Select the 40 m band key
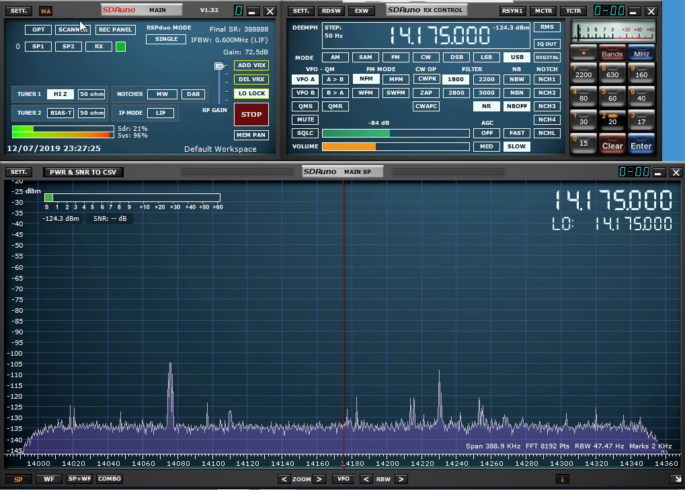This screenshot has height=490, width=685. [x=641, y=97]
